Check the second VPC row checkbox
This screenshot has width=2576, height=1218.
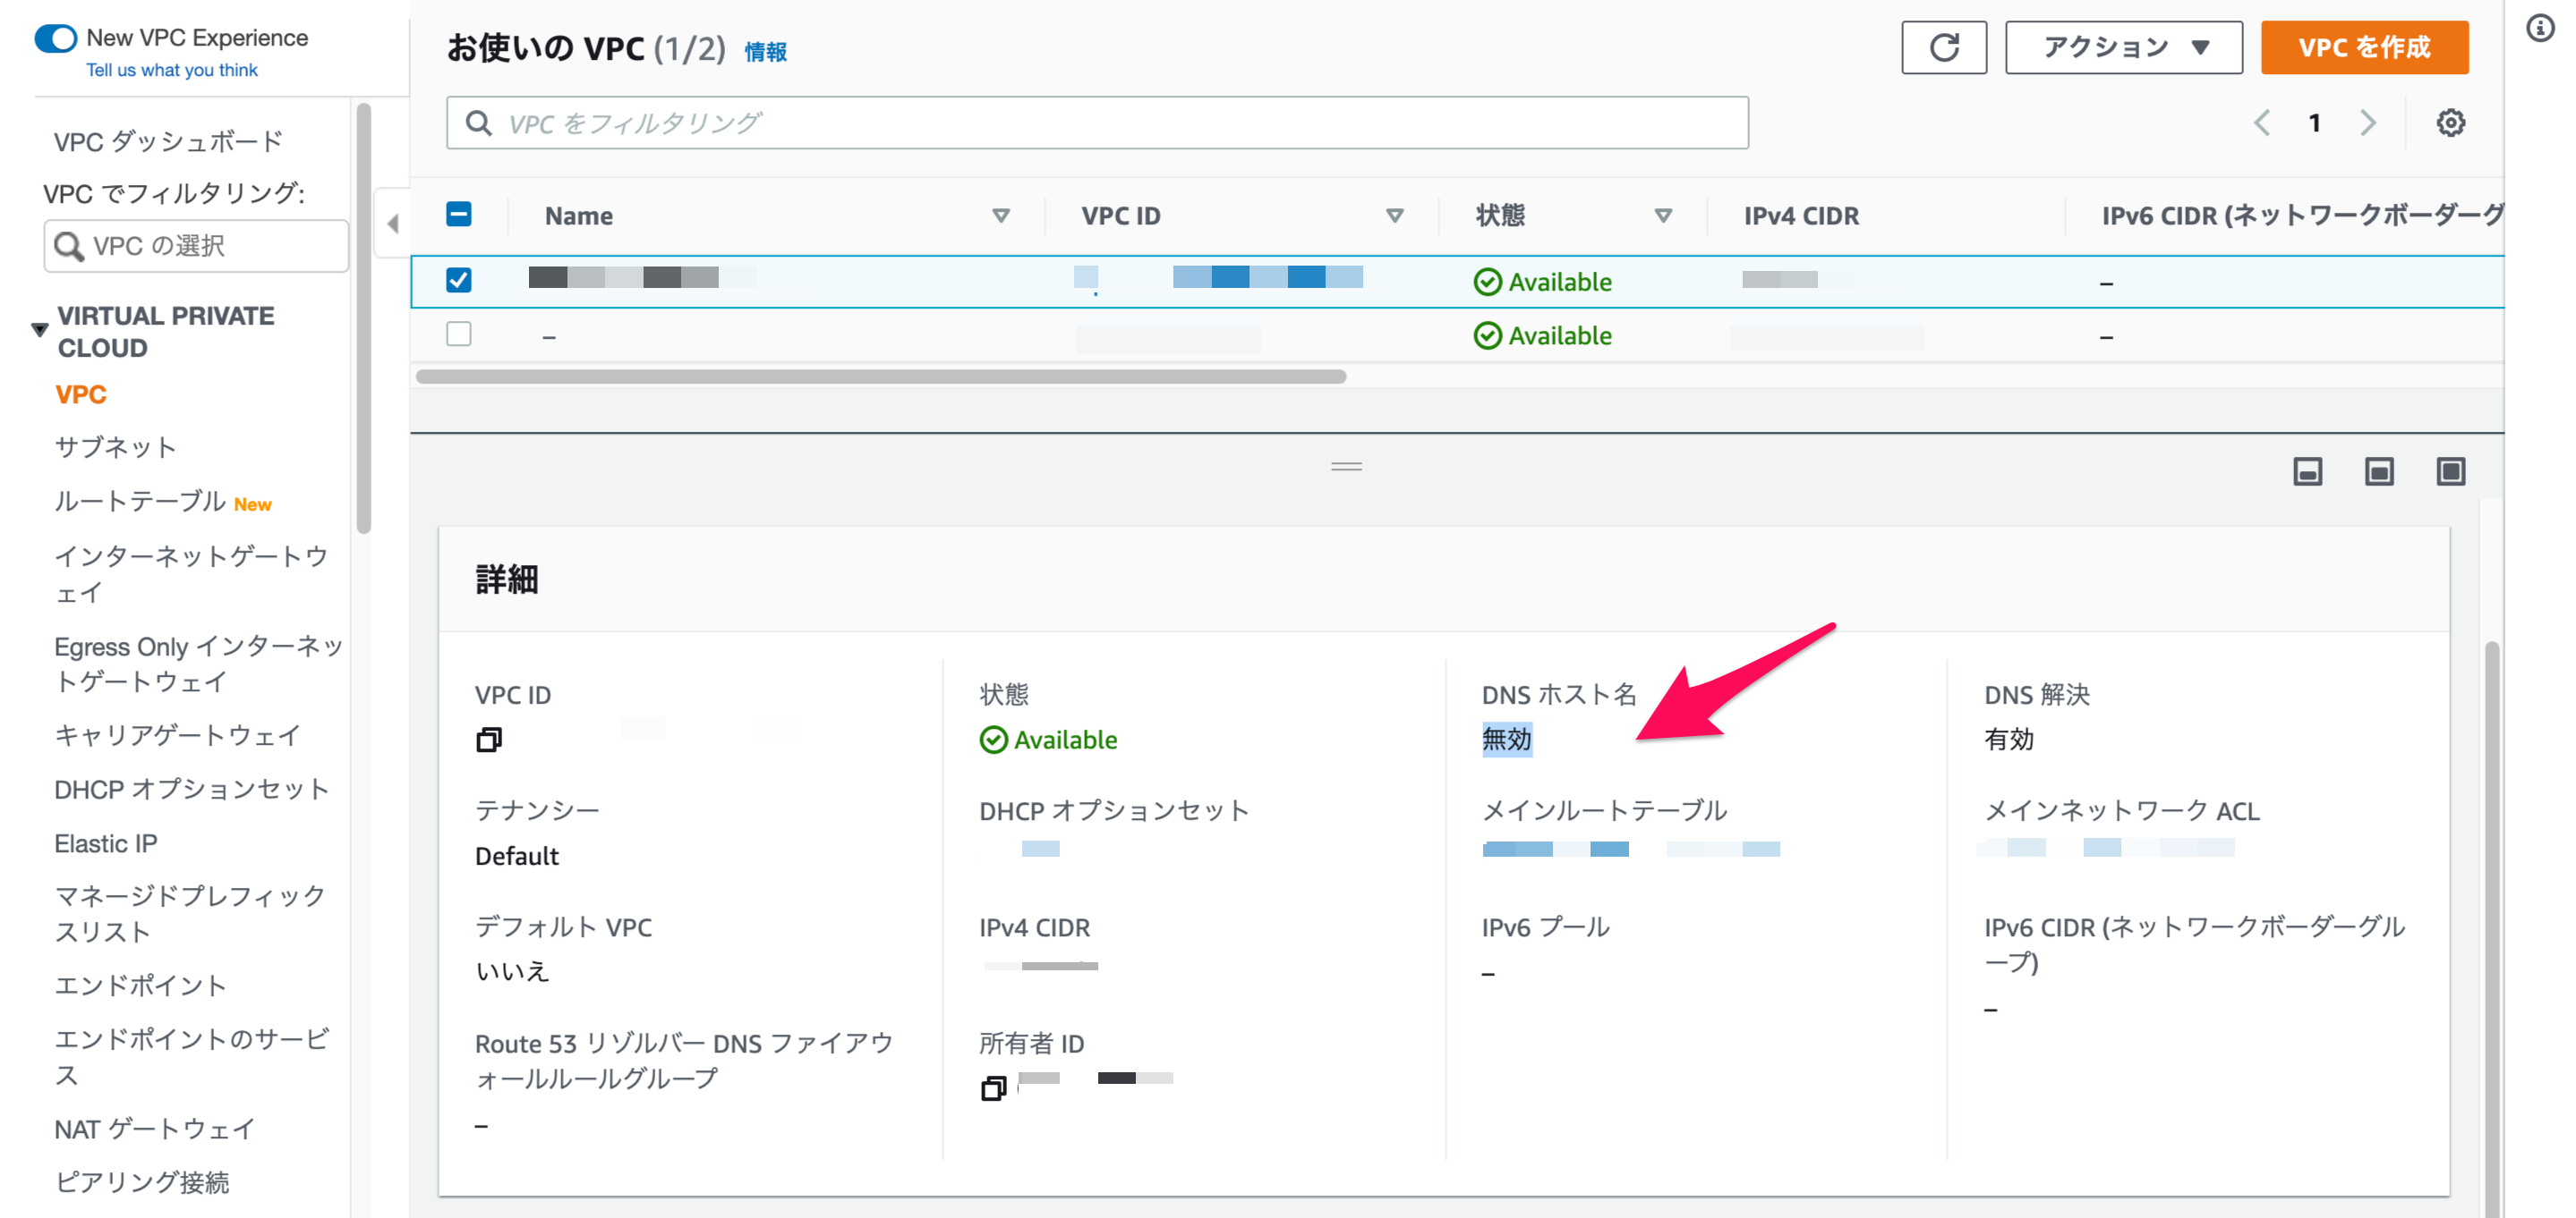coord(459,334)
